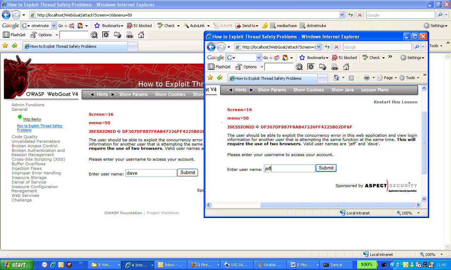Click the username field containing 'dave'

pyautogui.click(x=151, y=173)
